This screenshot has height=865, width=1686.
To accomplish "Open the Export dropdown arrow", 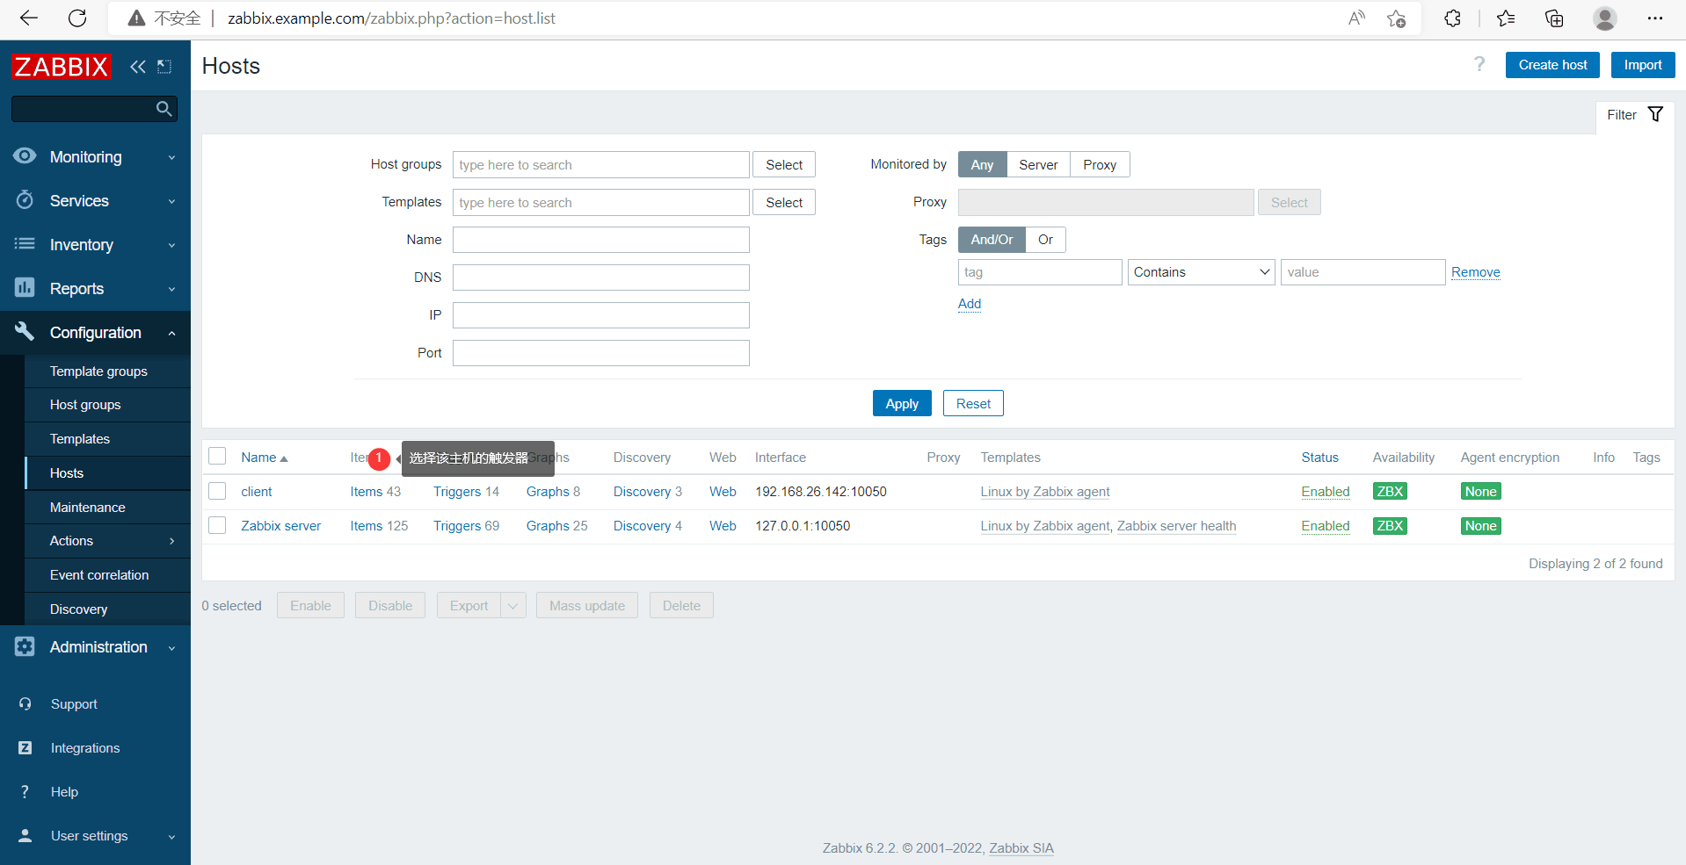I will coord(513,606).
